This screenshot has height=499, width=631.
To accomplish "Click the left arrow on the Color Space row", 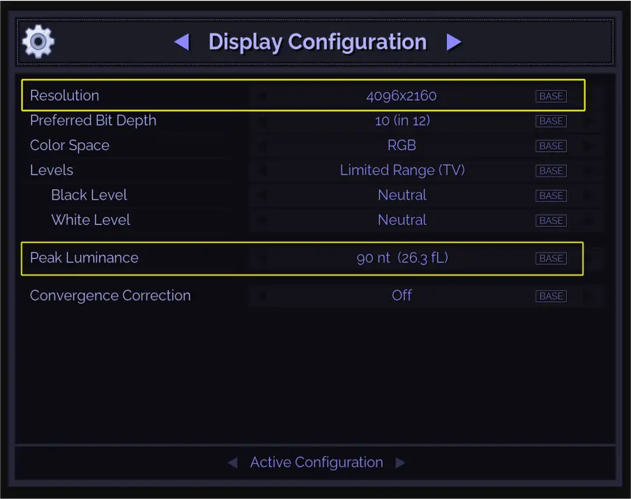I will (x=261, y=146).
